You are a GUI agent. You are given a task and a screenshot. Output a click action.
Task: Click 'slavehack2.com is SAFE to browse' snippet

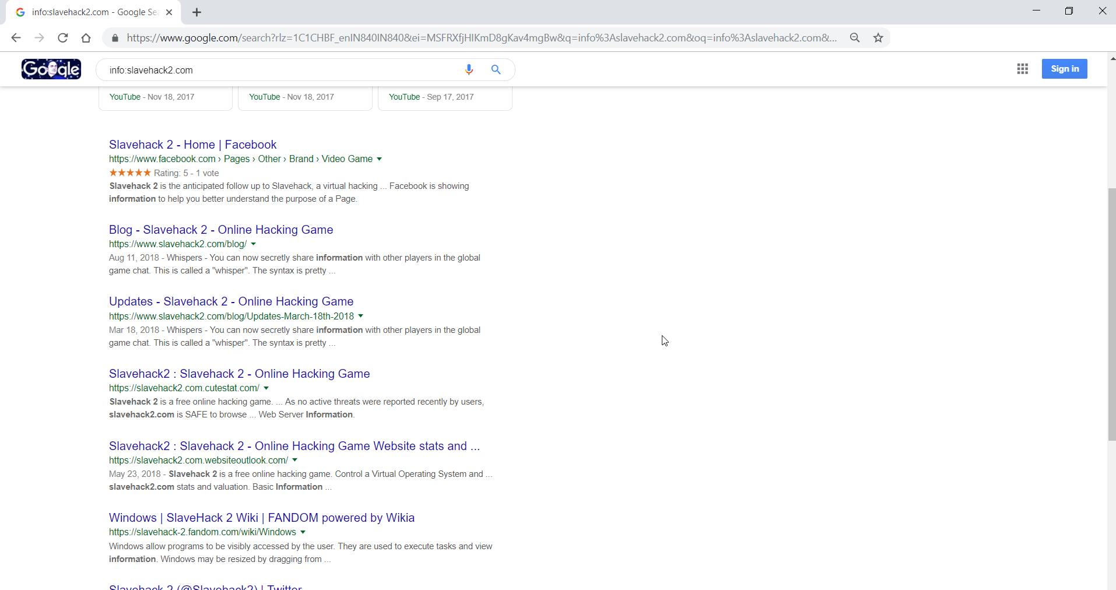[178, 415]
